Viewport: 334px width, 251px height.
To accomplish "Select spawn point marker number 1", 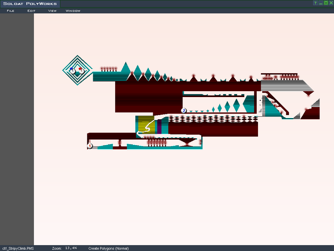I will click(90, 146).
